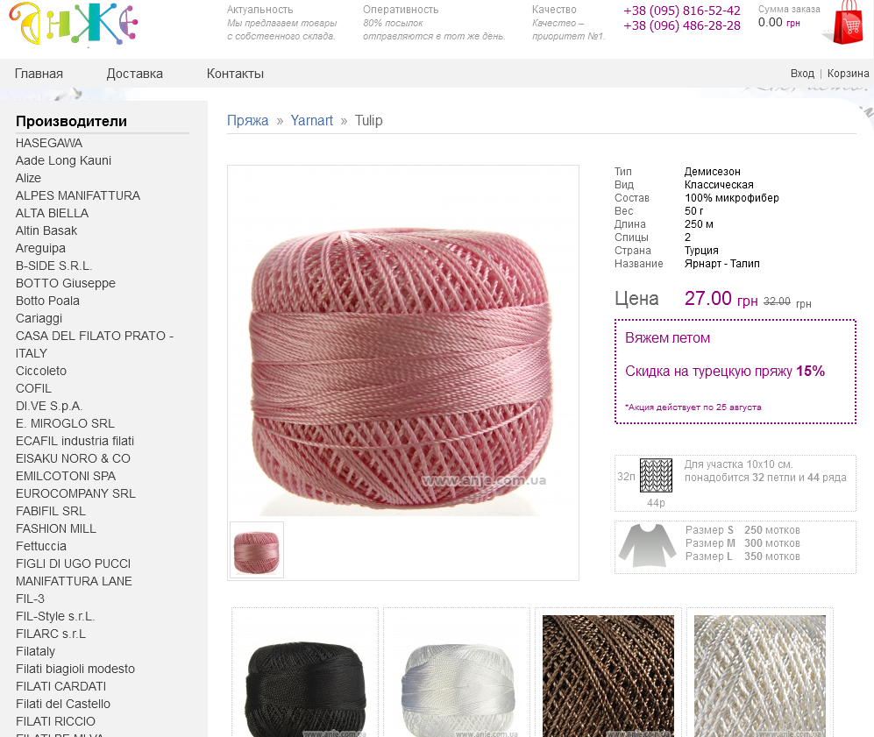
Task: Open the cream yarn close-up product
Action: (760, 676)
